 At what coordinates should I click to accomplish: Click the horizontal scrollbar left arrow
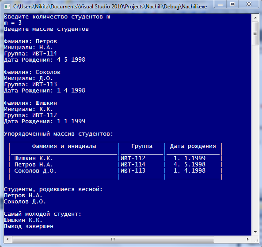pos(8,239)
